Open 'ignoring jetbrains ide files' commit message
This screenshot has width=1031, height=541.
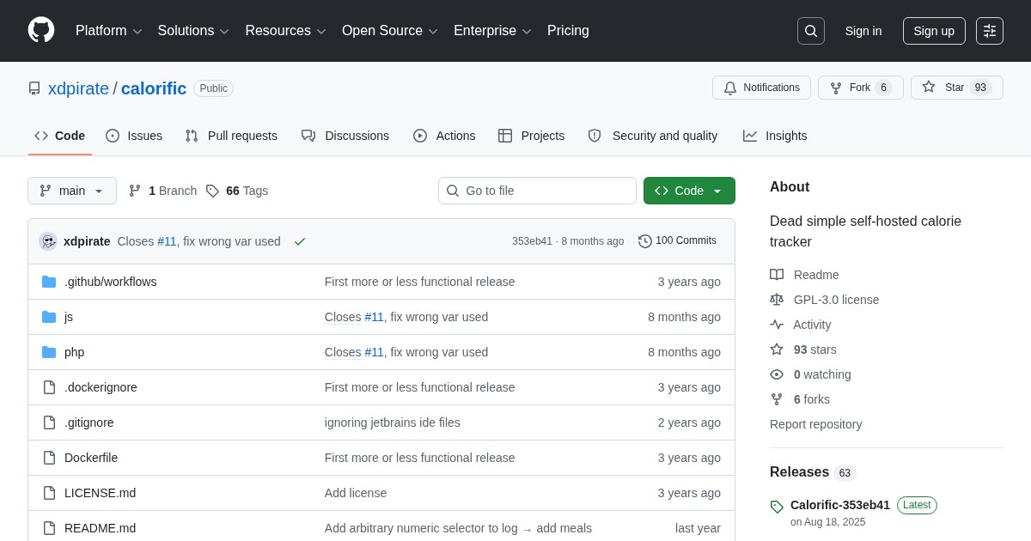(x=393, y=422)
